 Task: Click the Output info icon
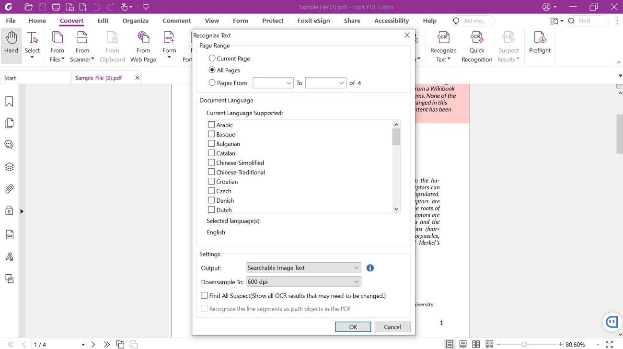coord(370,268)
